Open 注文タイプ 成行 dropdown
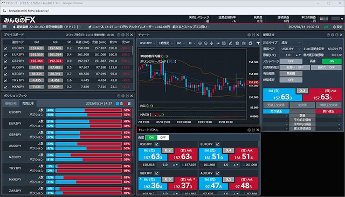This screenshot has width=345, height=197. point(291,43)
